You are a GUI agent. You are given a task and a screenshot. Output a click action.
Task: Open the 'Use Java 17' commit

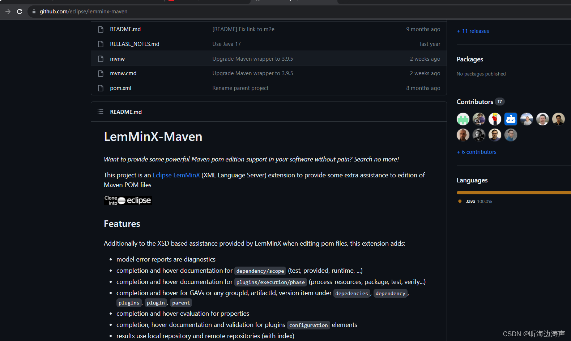click(226, 44)
